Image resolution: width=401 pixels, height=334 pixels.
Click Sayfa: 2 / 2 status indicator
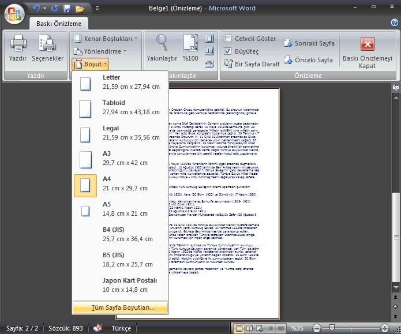(x=23, y=328)
